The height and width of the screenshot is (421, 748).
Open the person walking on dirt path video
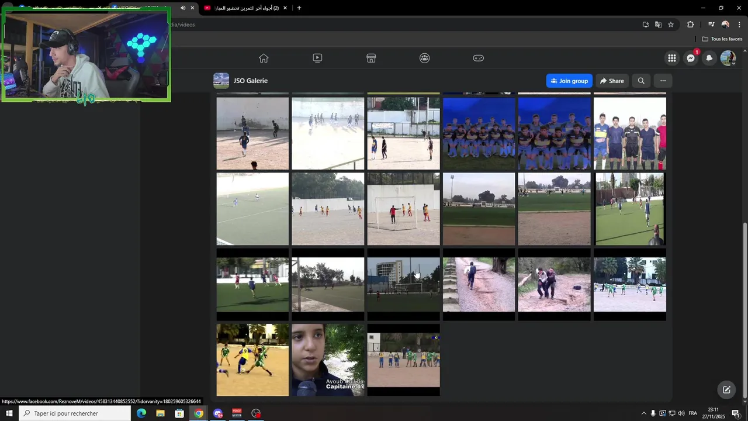(x=479, y=284)
